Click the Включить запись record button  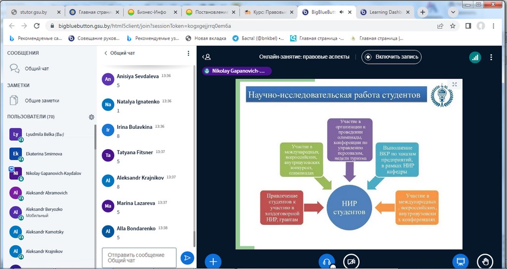coord(391,57)
